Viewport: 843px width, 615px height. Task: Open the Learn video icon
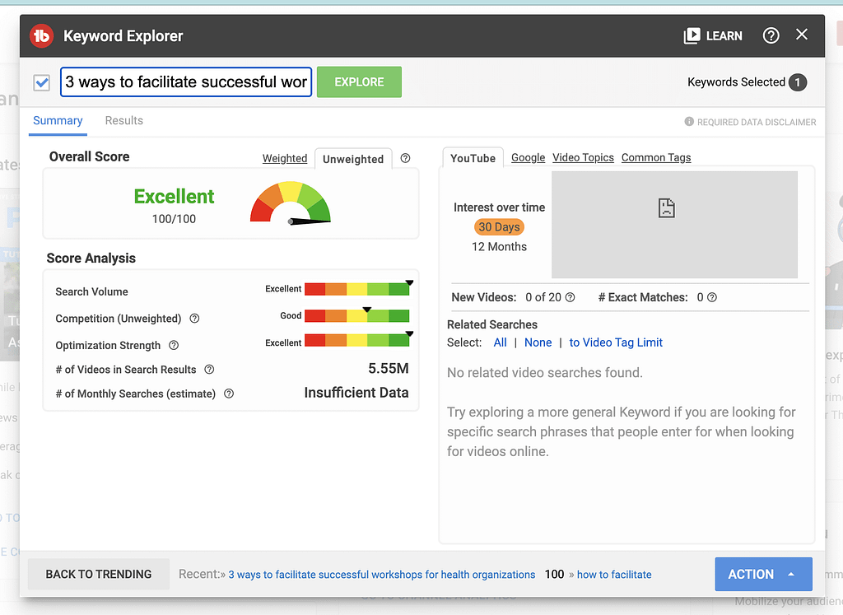(692, 36)
